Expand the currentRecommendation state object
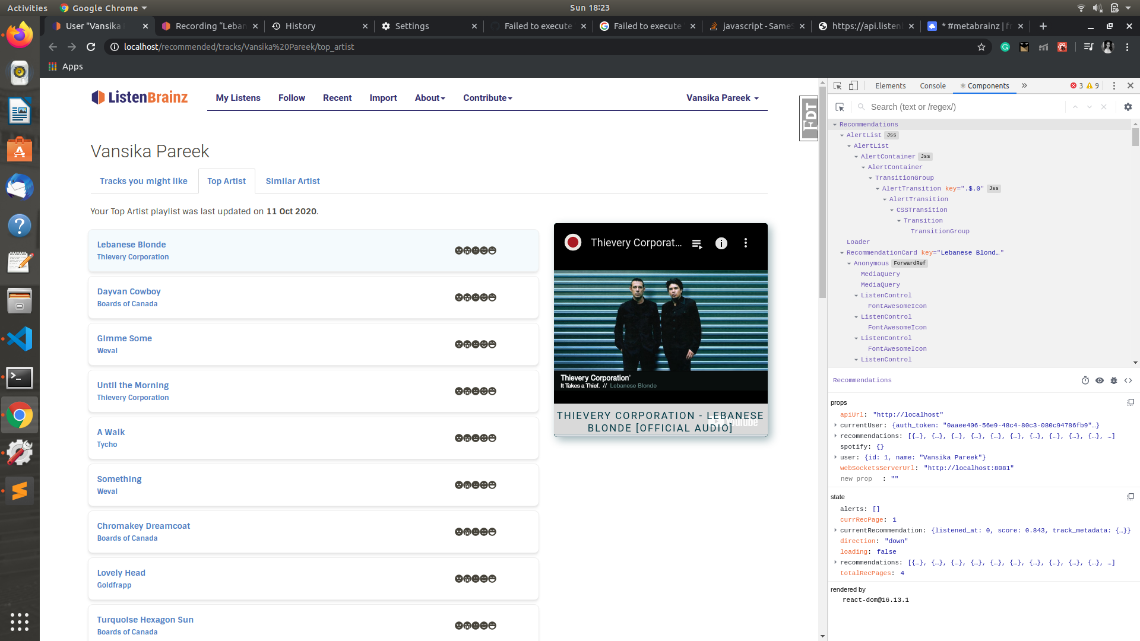The height and width of the screenshot is (641, 1140). [x=835, y=530]
